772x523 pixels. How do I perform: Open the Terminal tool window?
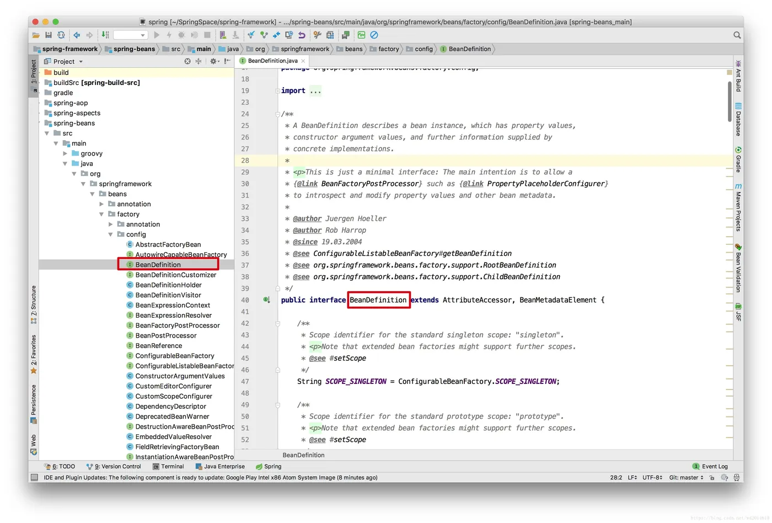point(168,467)
